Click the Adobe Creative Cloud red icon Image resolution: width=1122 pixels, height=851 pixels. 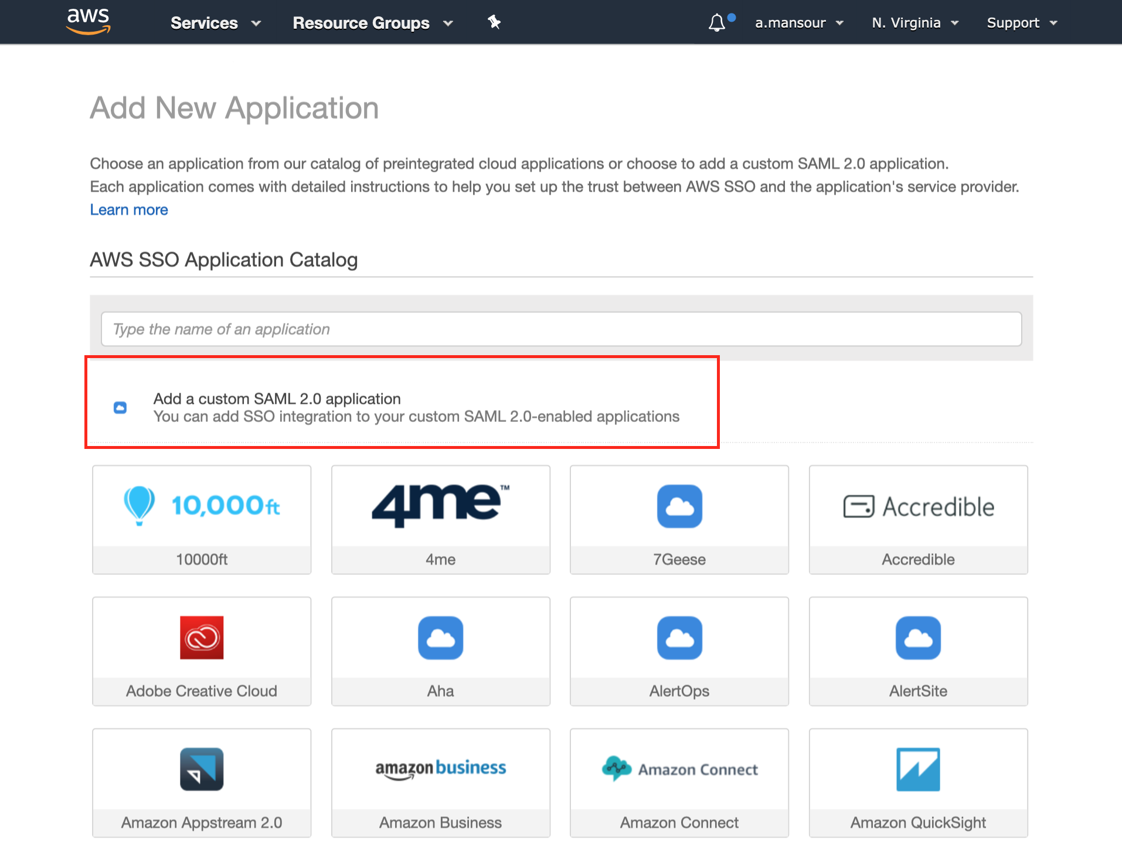click(202, 638)
